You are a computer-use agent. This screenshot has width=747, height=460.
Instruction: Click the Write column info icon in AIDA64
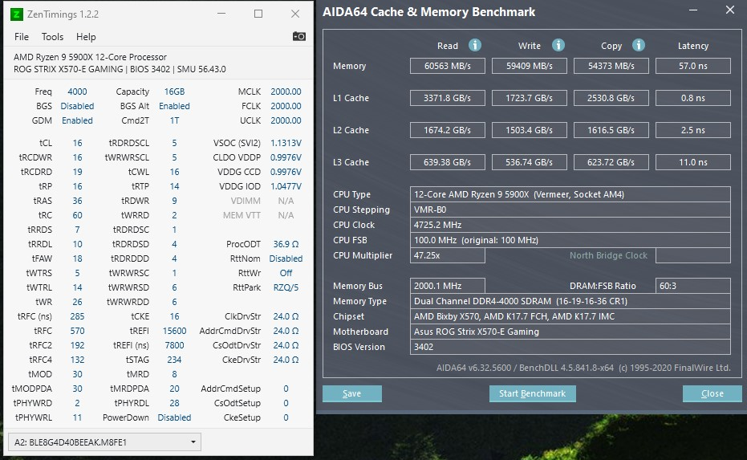click(x=558, y=45)
